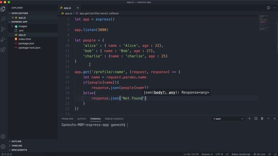Open package-lock.json in explorer
The width and height of the screenshot is (278, 156).
tap(29, 48)
